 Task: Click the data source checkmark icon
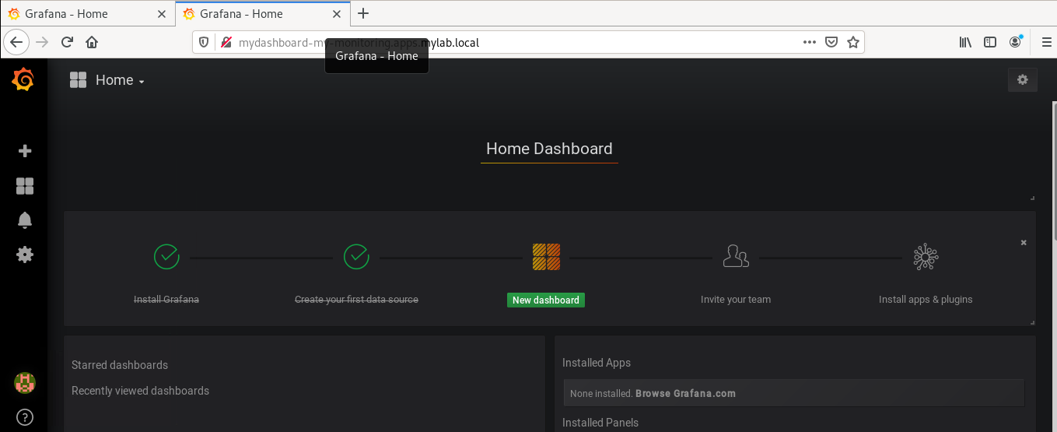(356, 256)
